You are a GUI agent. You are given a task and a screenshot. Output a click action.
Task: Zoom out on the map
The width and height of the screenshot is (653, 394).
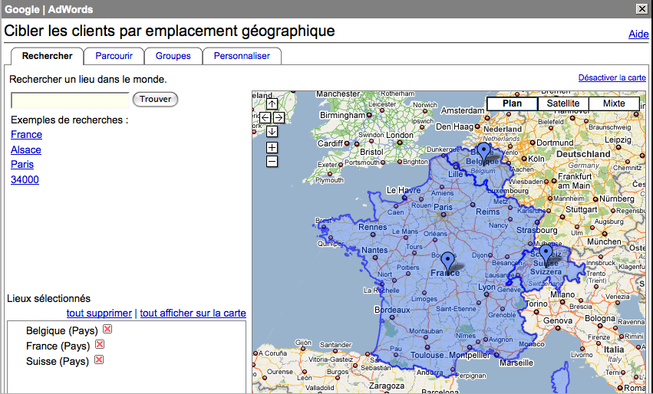(x=272, y=161)
